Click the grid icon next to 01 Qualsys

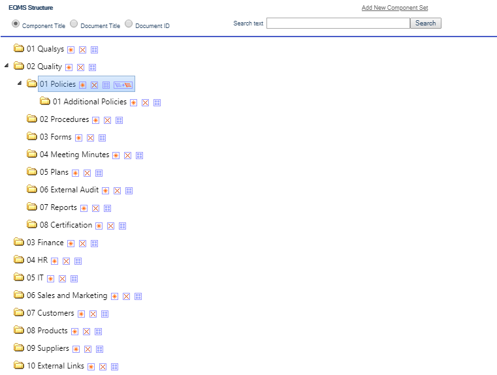click(x=94, y=50)
